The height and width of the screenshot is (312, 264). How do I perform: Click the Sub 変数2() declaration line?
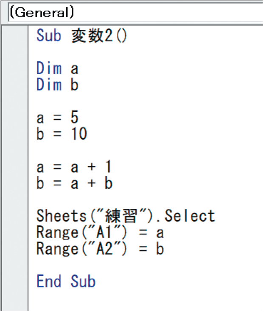coord(81,35)
